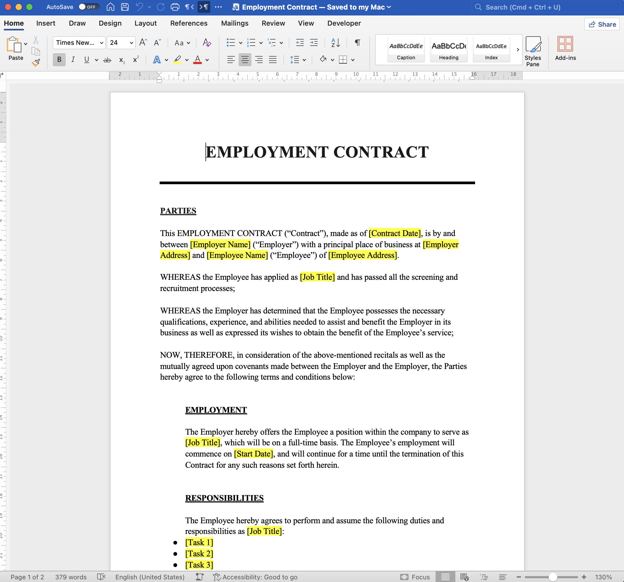Increase the paragraph indent

click(x=314, y=43)
